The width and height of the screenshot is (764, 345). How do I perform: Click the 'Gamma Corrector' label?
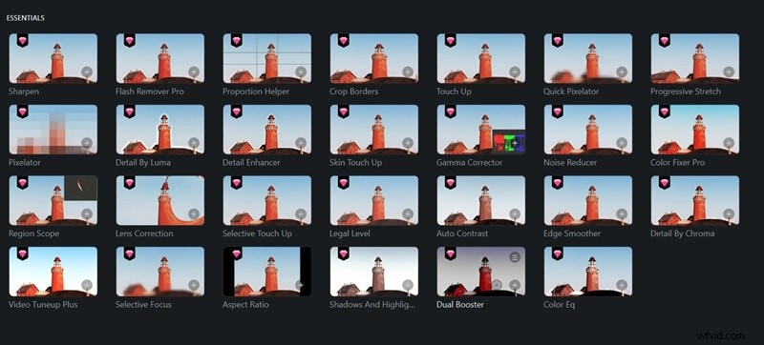(469, 162)
